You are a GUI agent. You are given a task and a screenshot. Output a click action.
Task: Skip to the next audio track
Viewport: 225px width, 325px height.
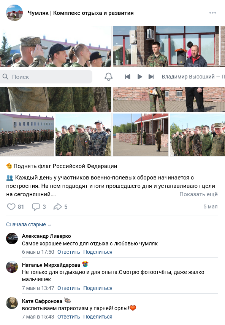151,77
